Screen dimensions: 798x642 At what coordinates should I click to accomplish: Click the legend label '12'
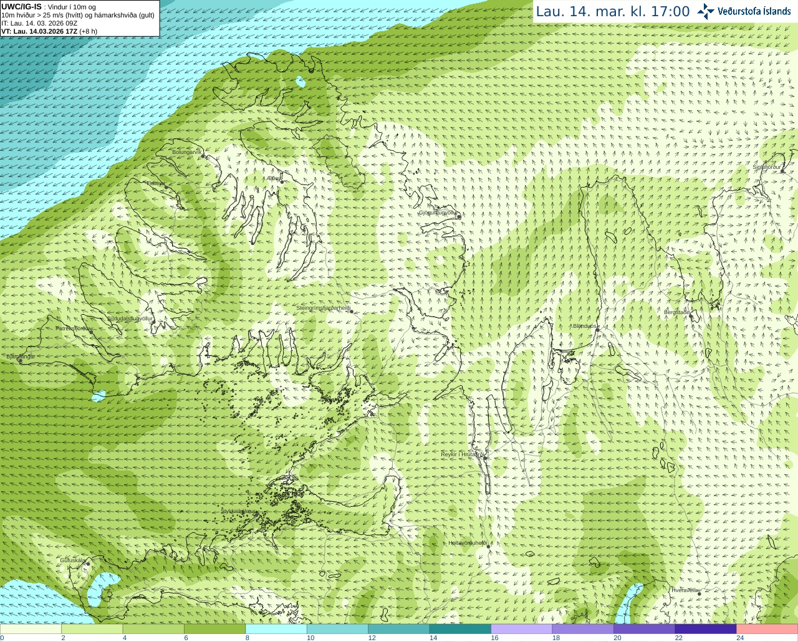click(x=372, y=638)
